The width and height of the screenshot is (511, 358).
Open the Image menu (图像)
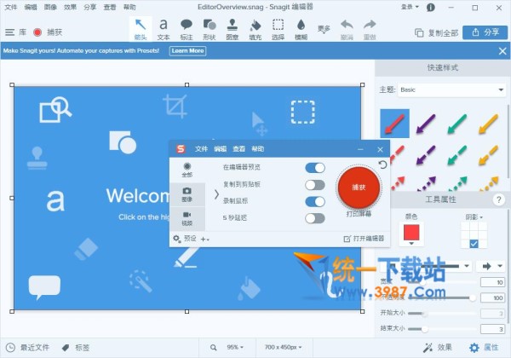(x=50, y=7)
